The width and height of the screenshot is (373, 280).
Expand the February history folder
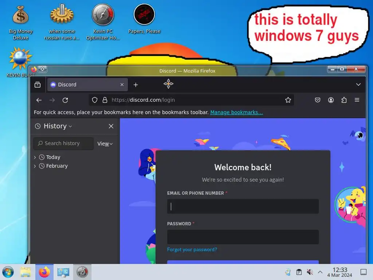pyautogui.click(x=35, y=166)
